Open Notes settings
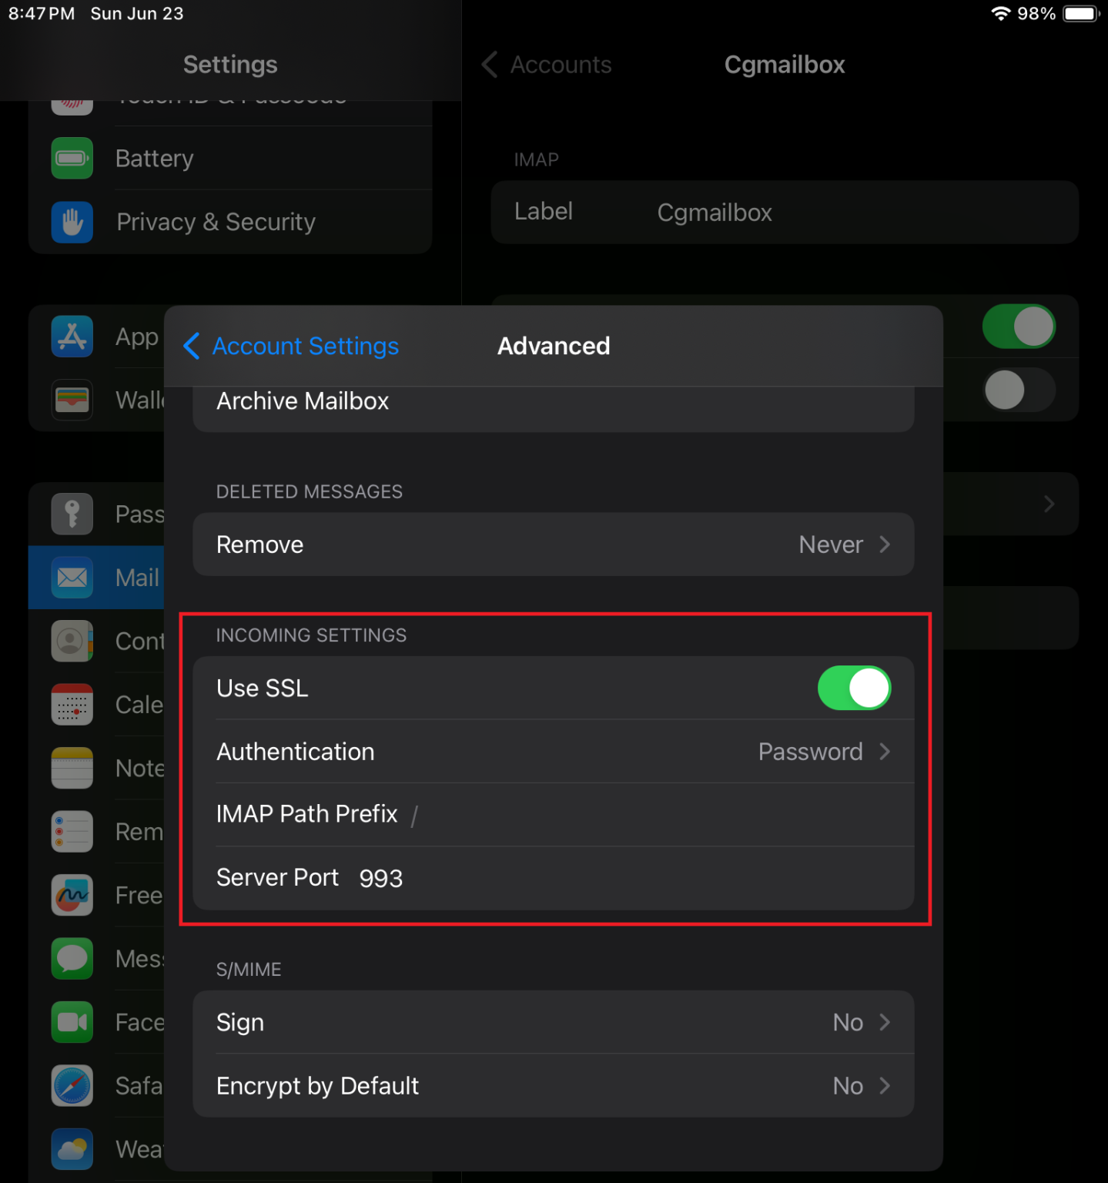The width and height of the screenshot is (1108, 1183). pyautogui.click(x=72, y=768)
